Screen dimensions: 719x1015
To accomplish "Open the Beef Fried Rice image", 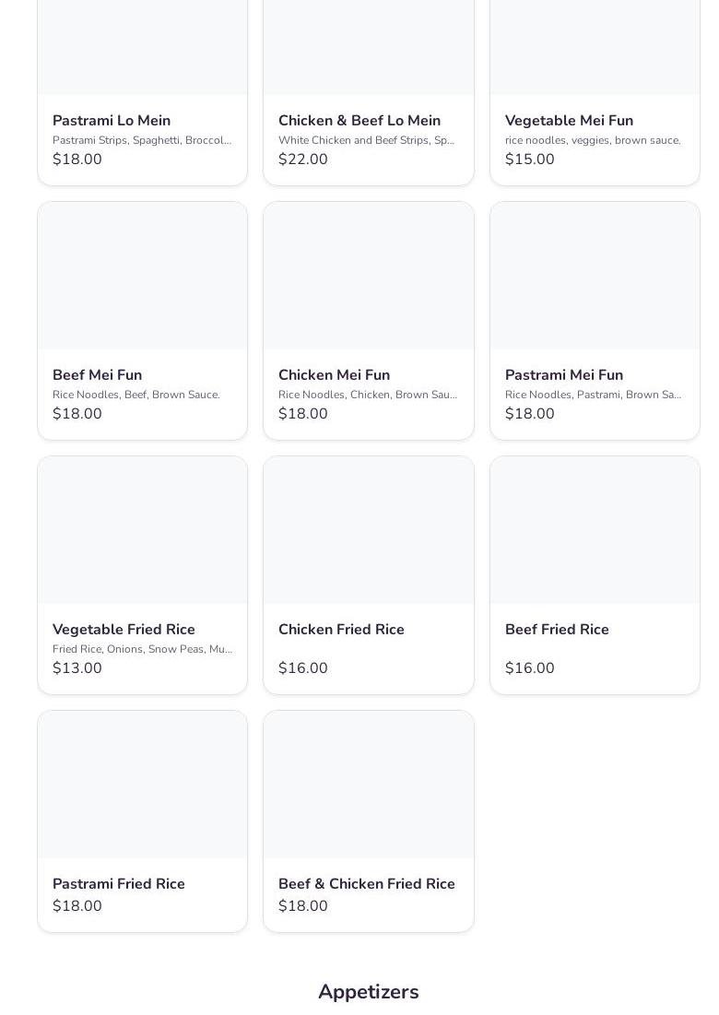I will (595, 530).
